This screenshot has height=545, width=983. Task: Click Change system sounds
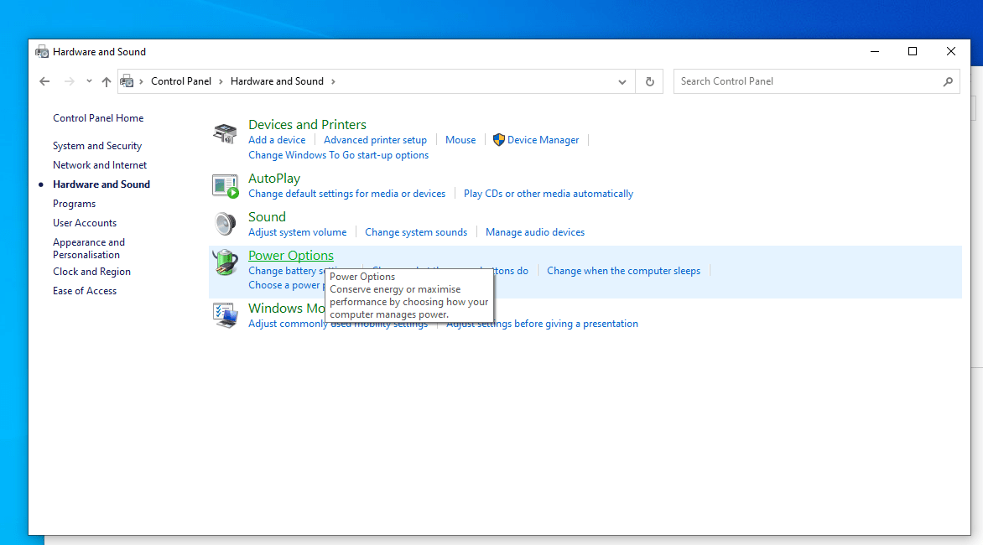pyautogui.click(x=416, y=231)
